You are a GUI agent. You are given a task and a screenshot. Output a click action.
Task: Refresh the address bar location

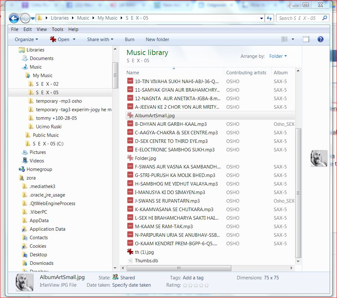[269, 18]
